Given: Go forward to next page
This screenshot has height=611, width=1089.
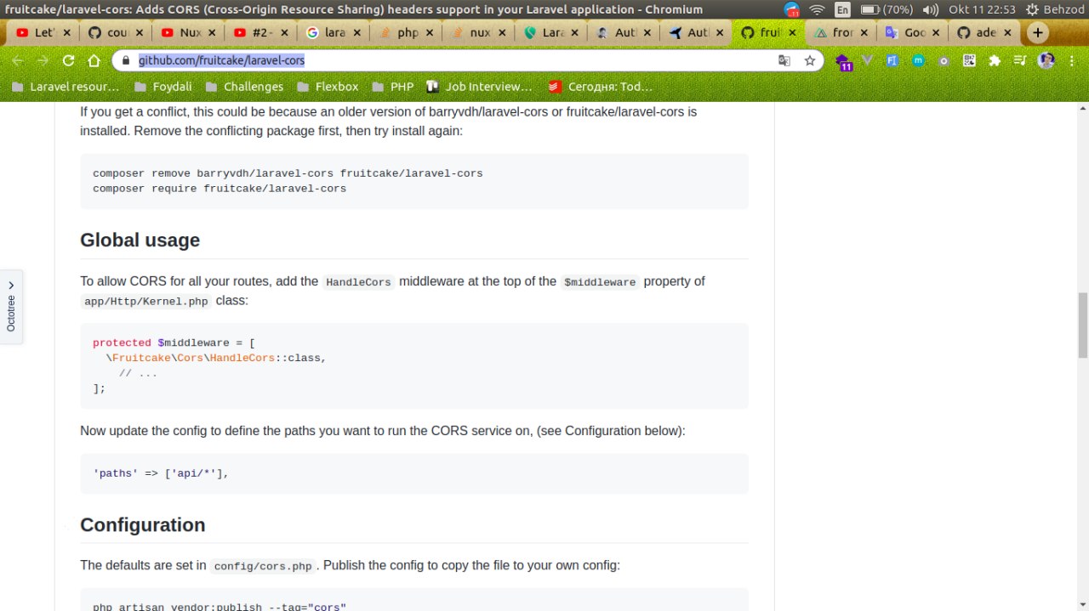Looking at the screenshot, I should pyautogui.click(x=43, y=61).
